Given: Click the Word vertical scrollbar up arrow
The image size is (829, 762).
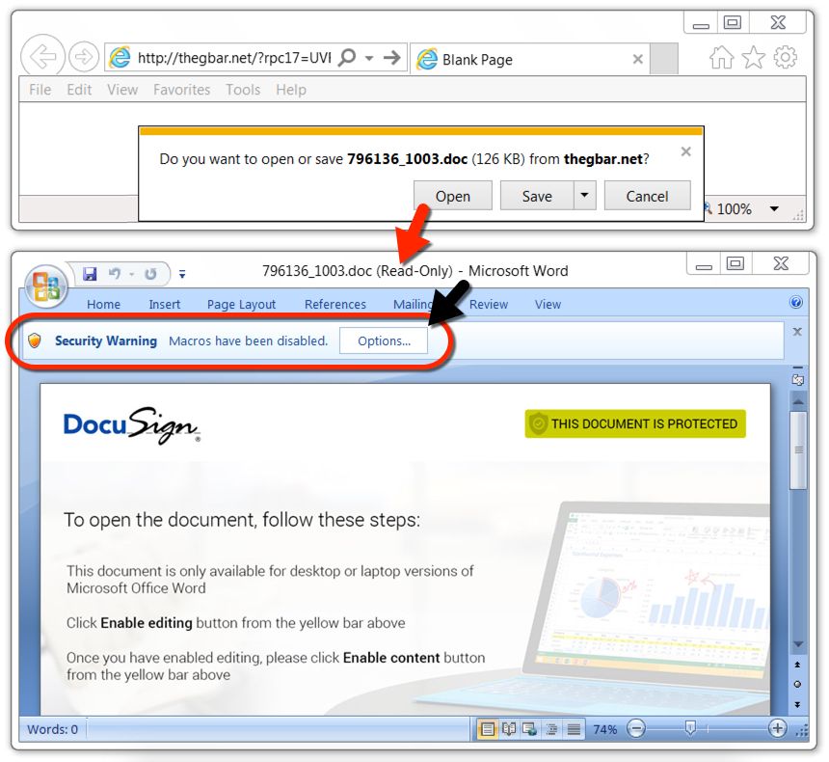Looking at the screenshot, I should tap(798, 401).
